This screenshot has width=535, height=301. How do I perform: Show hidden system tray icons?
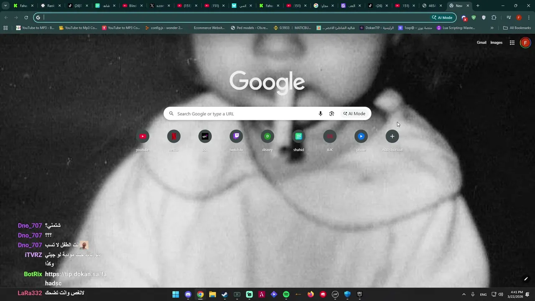pos(464,294)
